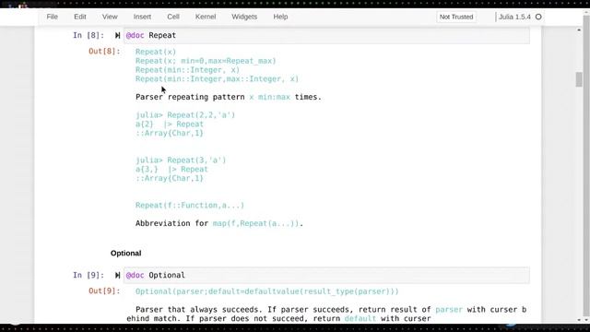Screen dimensions: 590x332
Task: Click the scrollbar up arrow
Action: pyautogui.click(x=579, y=30)
